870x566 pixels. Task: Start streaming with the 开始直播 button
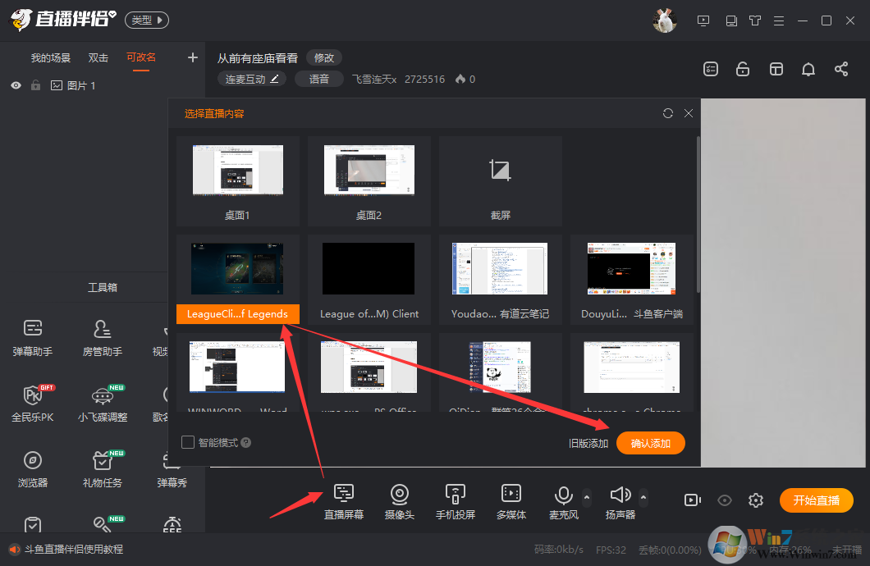(x=816, y=500)
